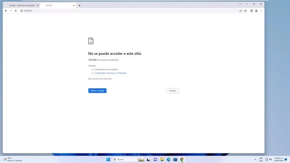290x163 pixels.
Task: Open Microsoft Store from the taskbar
Action: point(175,159)
